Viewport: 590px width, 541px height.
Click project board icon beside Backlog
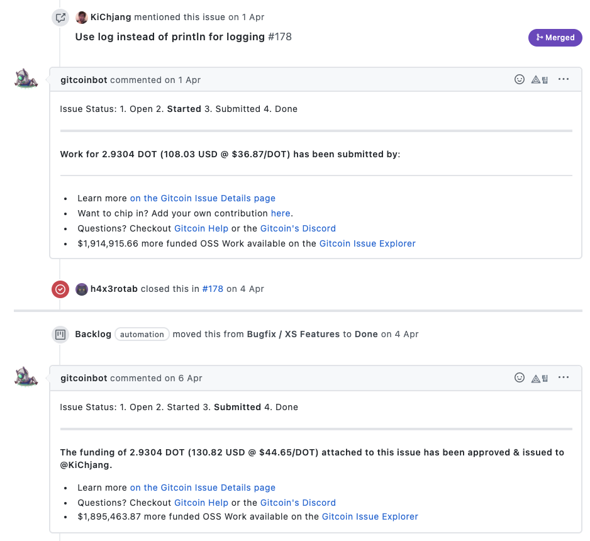(60, 335)
